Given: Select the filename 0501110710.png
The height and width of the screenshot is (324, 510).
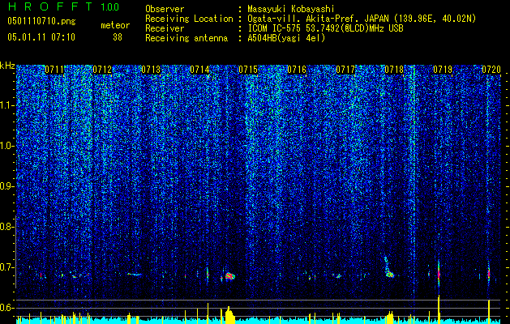Looking at the screenshot, I should coord(41,21).
